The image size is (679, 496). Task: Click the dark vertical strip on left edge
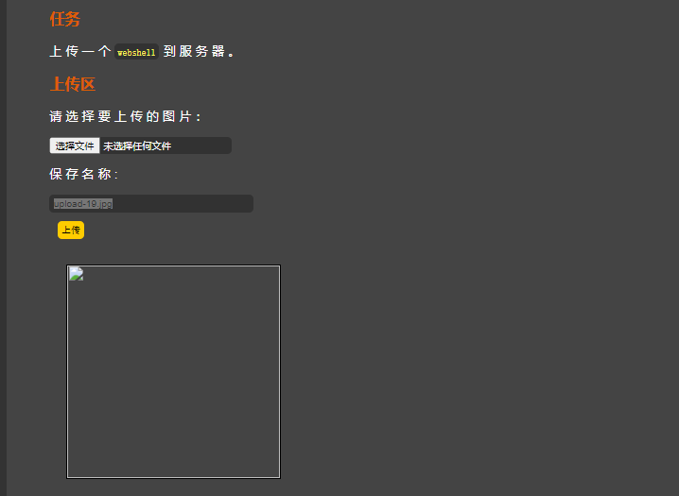pyautogui.click(x=3, y=248)
